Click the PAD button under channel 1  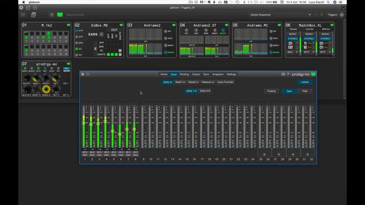tap(85, 155)
